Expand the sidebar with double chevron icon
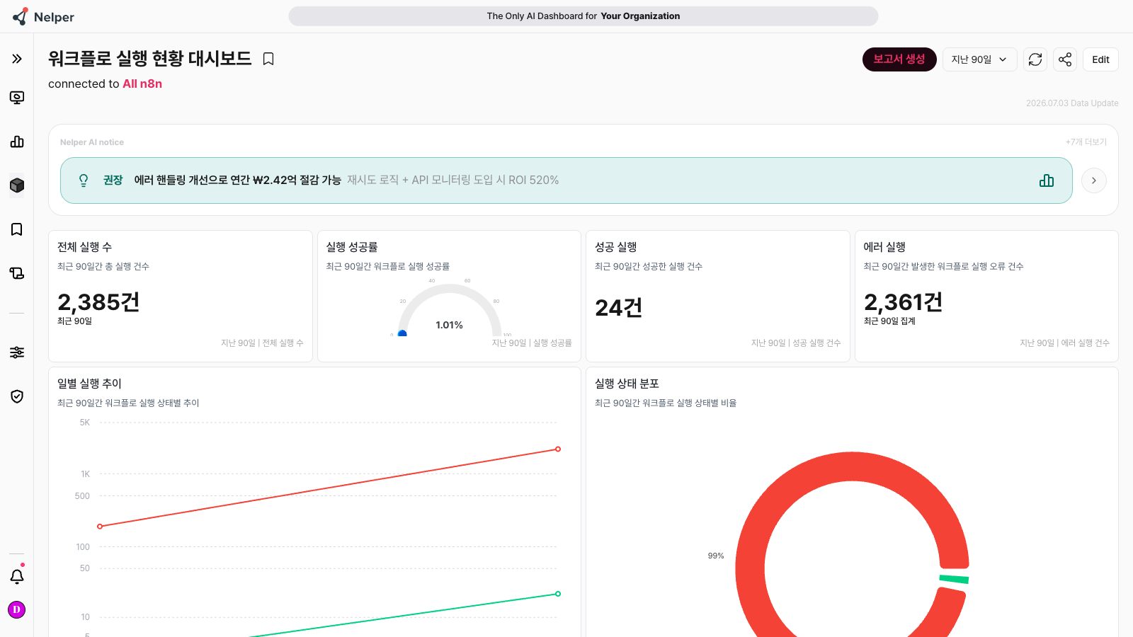The height and width of the screenshot is (637, 1133). point(17,59)
